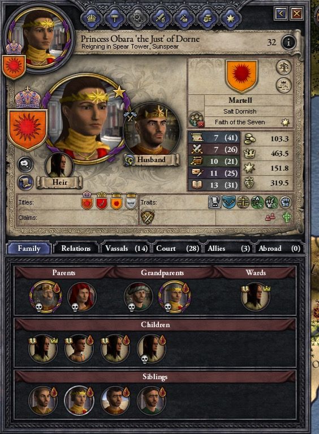Click the Heir portrait
The height and width of the screenshot is (434, 319).
tap(59, 166)
